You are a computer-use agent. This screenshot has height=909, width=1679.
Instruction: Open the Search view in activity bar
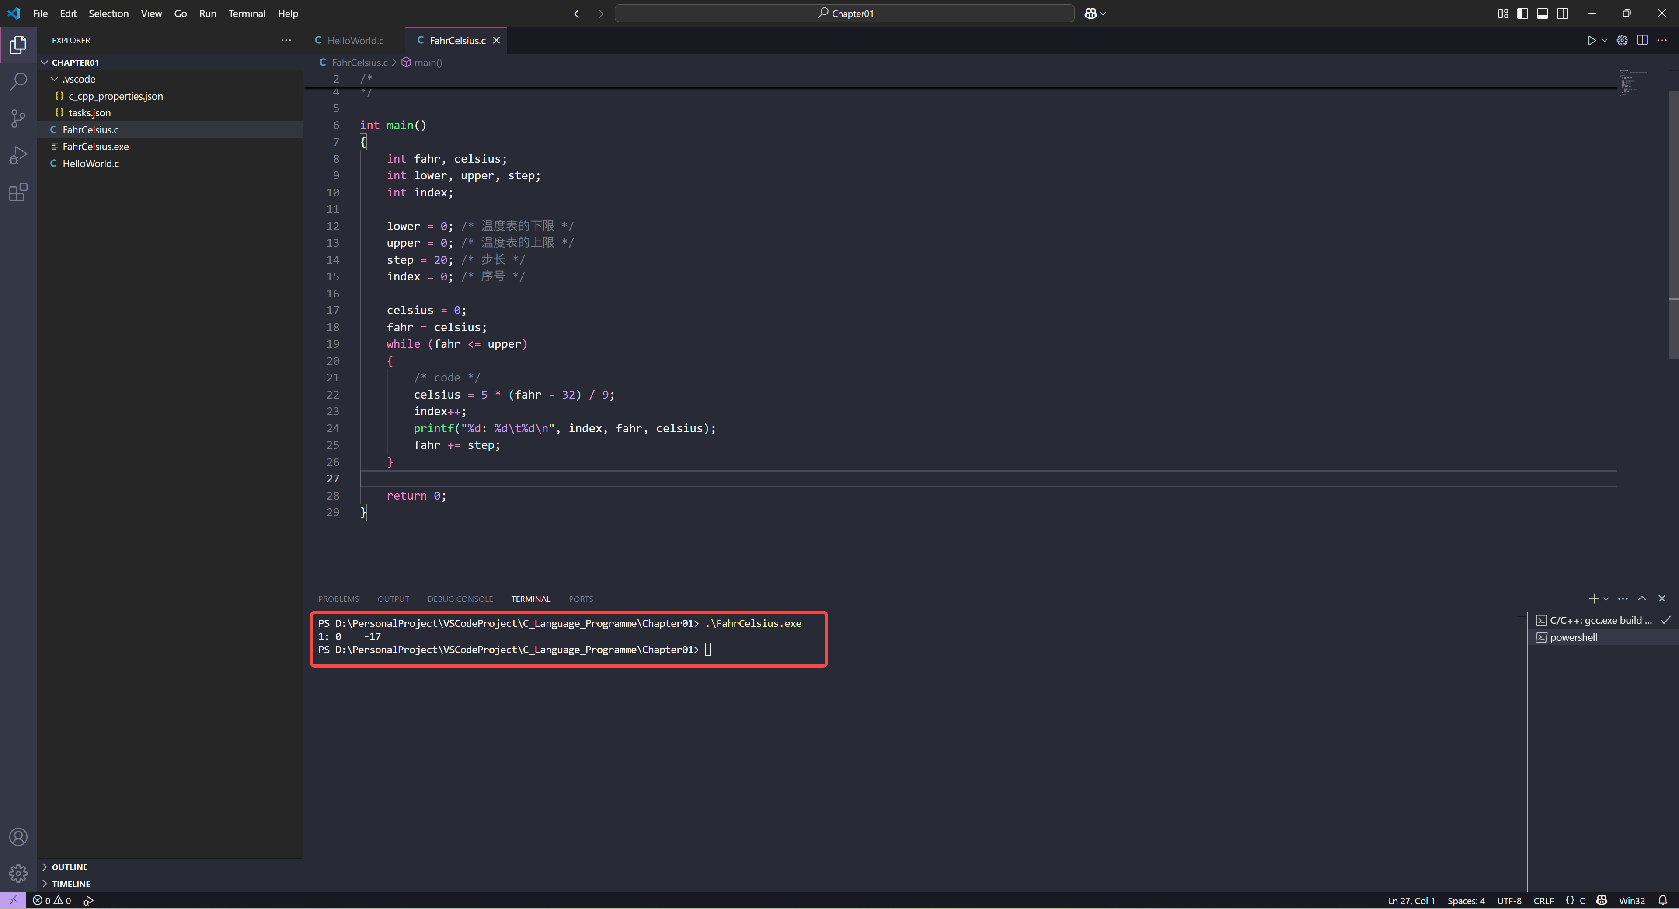click(x=18, y=81)
